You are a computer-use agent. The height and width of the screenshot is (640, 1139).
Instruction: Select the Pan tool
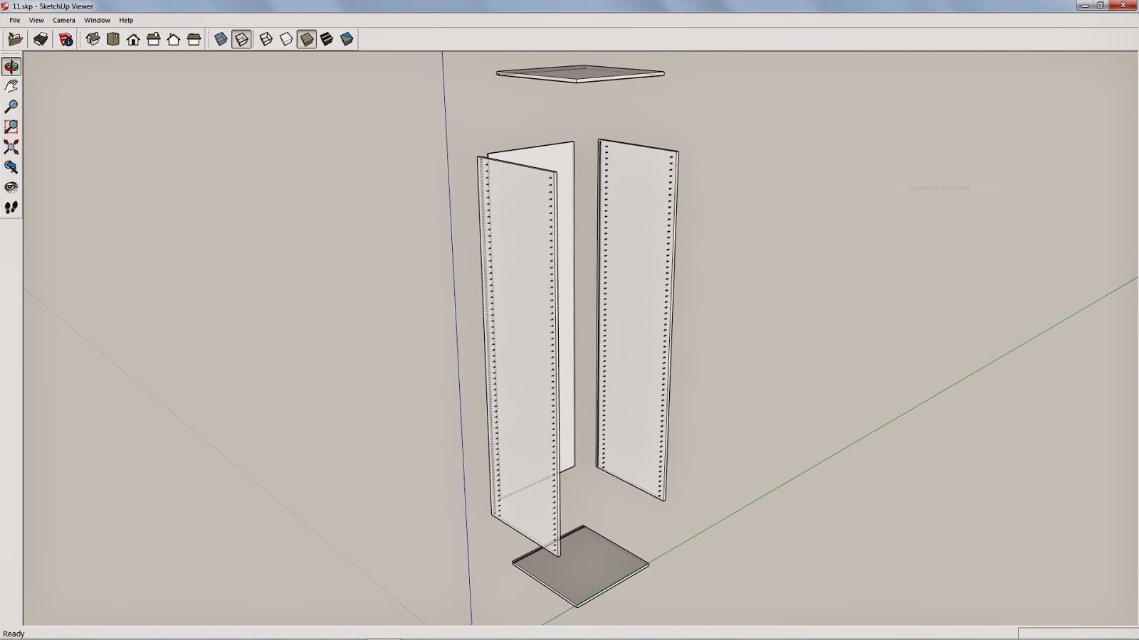coord(10,87)
